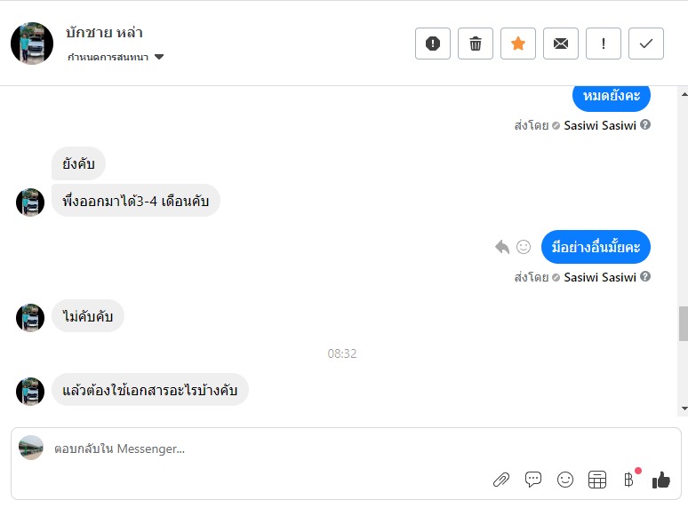
Task: Attach a file with paperclip icon
Action: 501,480
